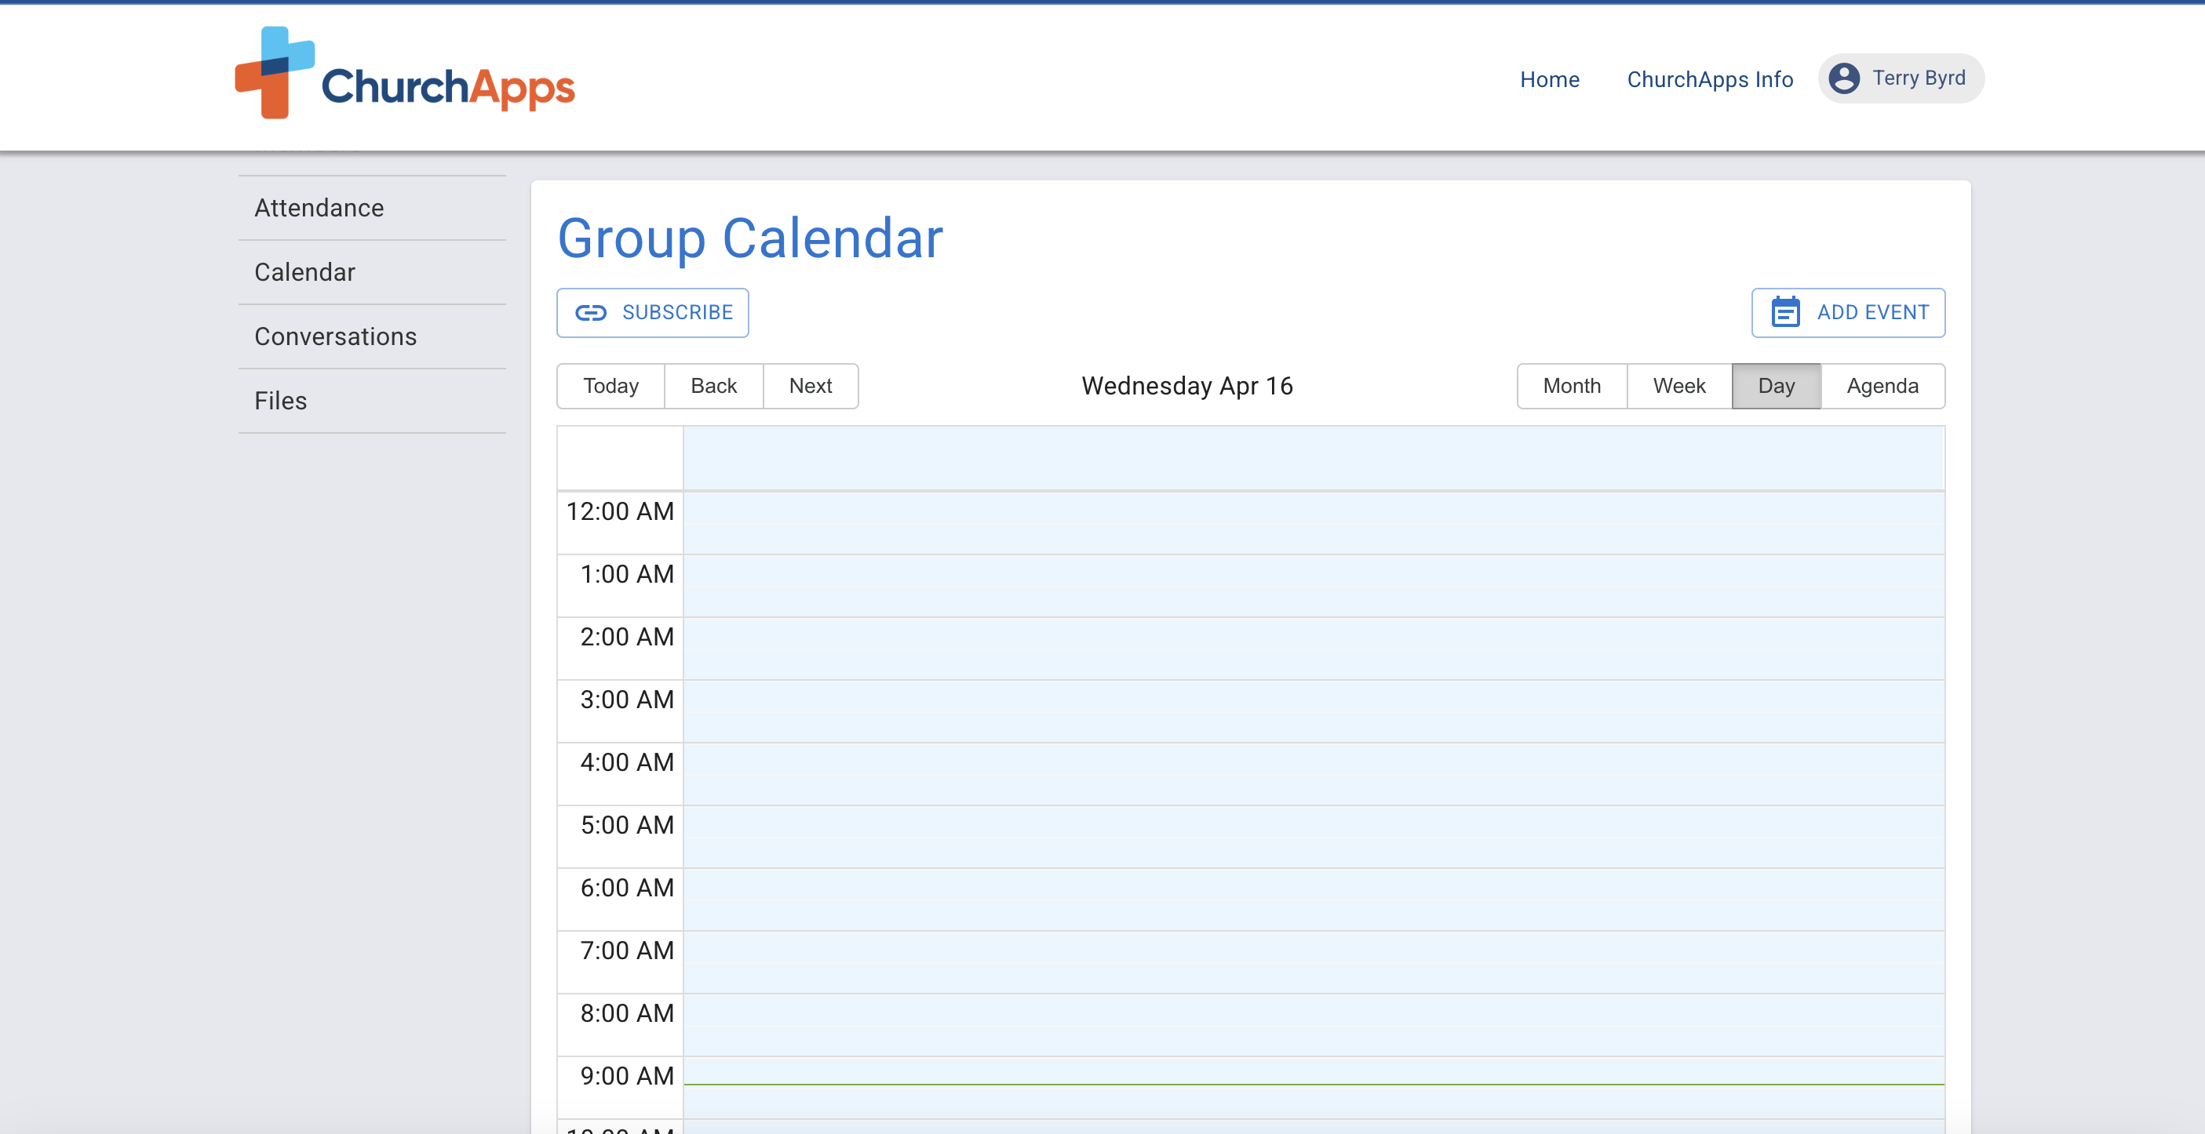Select the Day view tab
The height and width of the screenshot is (1134, 2205).
[1776, 386]
